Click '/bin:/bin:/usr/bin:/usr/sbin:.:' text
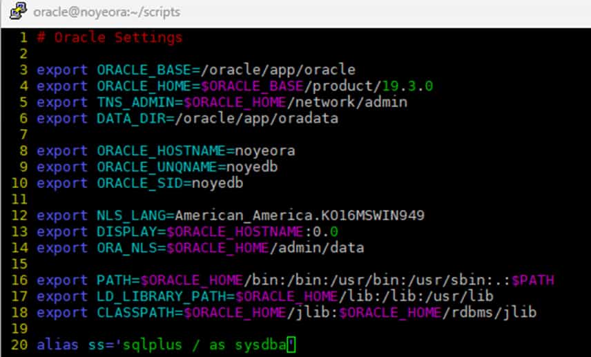The width and height of the screenshot is (591, 357). click(377, 280)
